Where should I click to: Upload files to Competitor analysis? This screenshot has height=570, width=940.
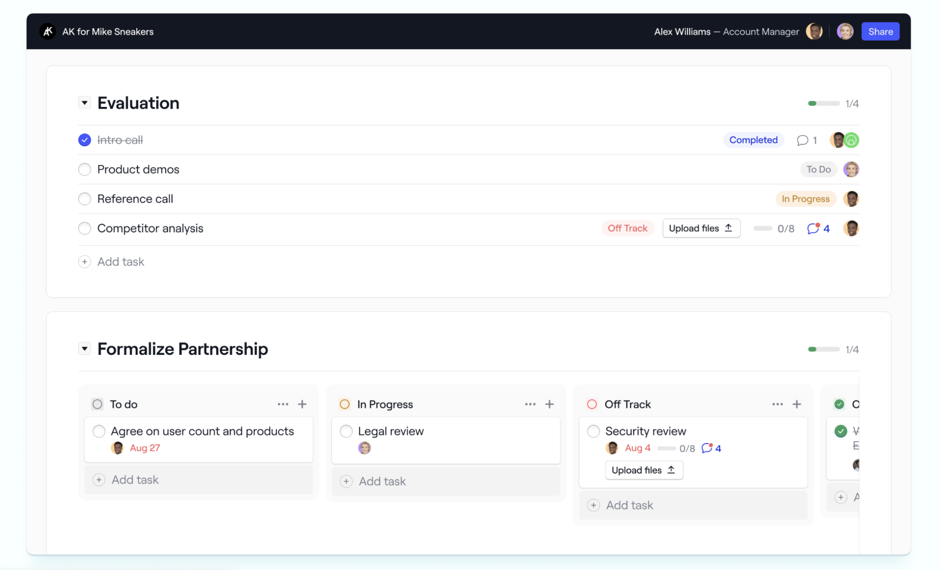[701, 229]
